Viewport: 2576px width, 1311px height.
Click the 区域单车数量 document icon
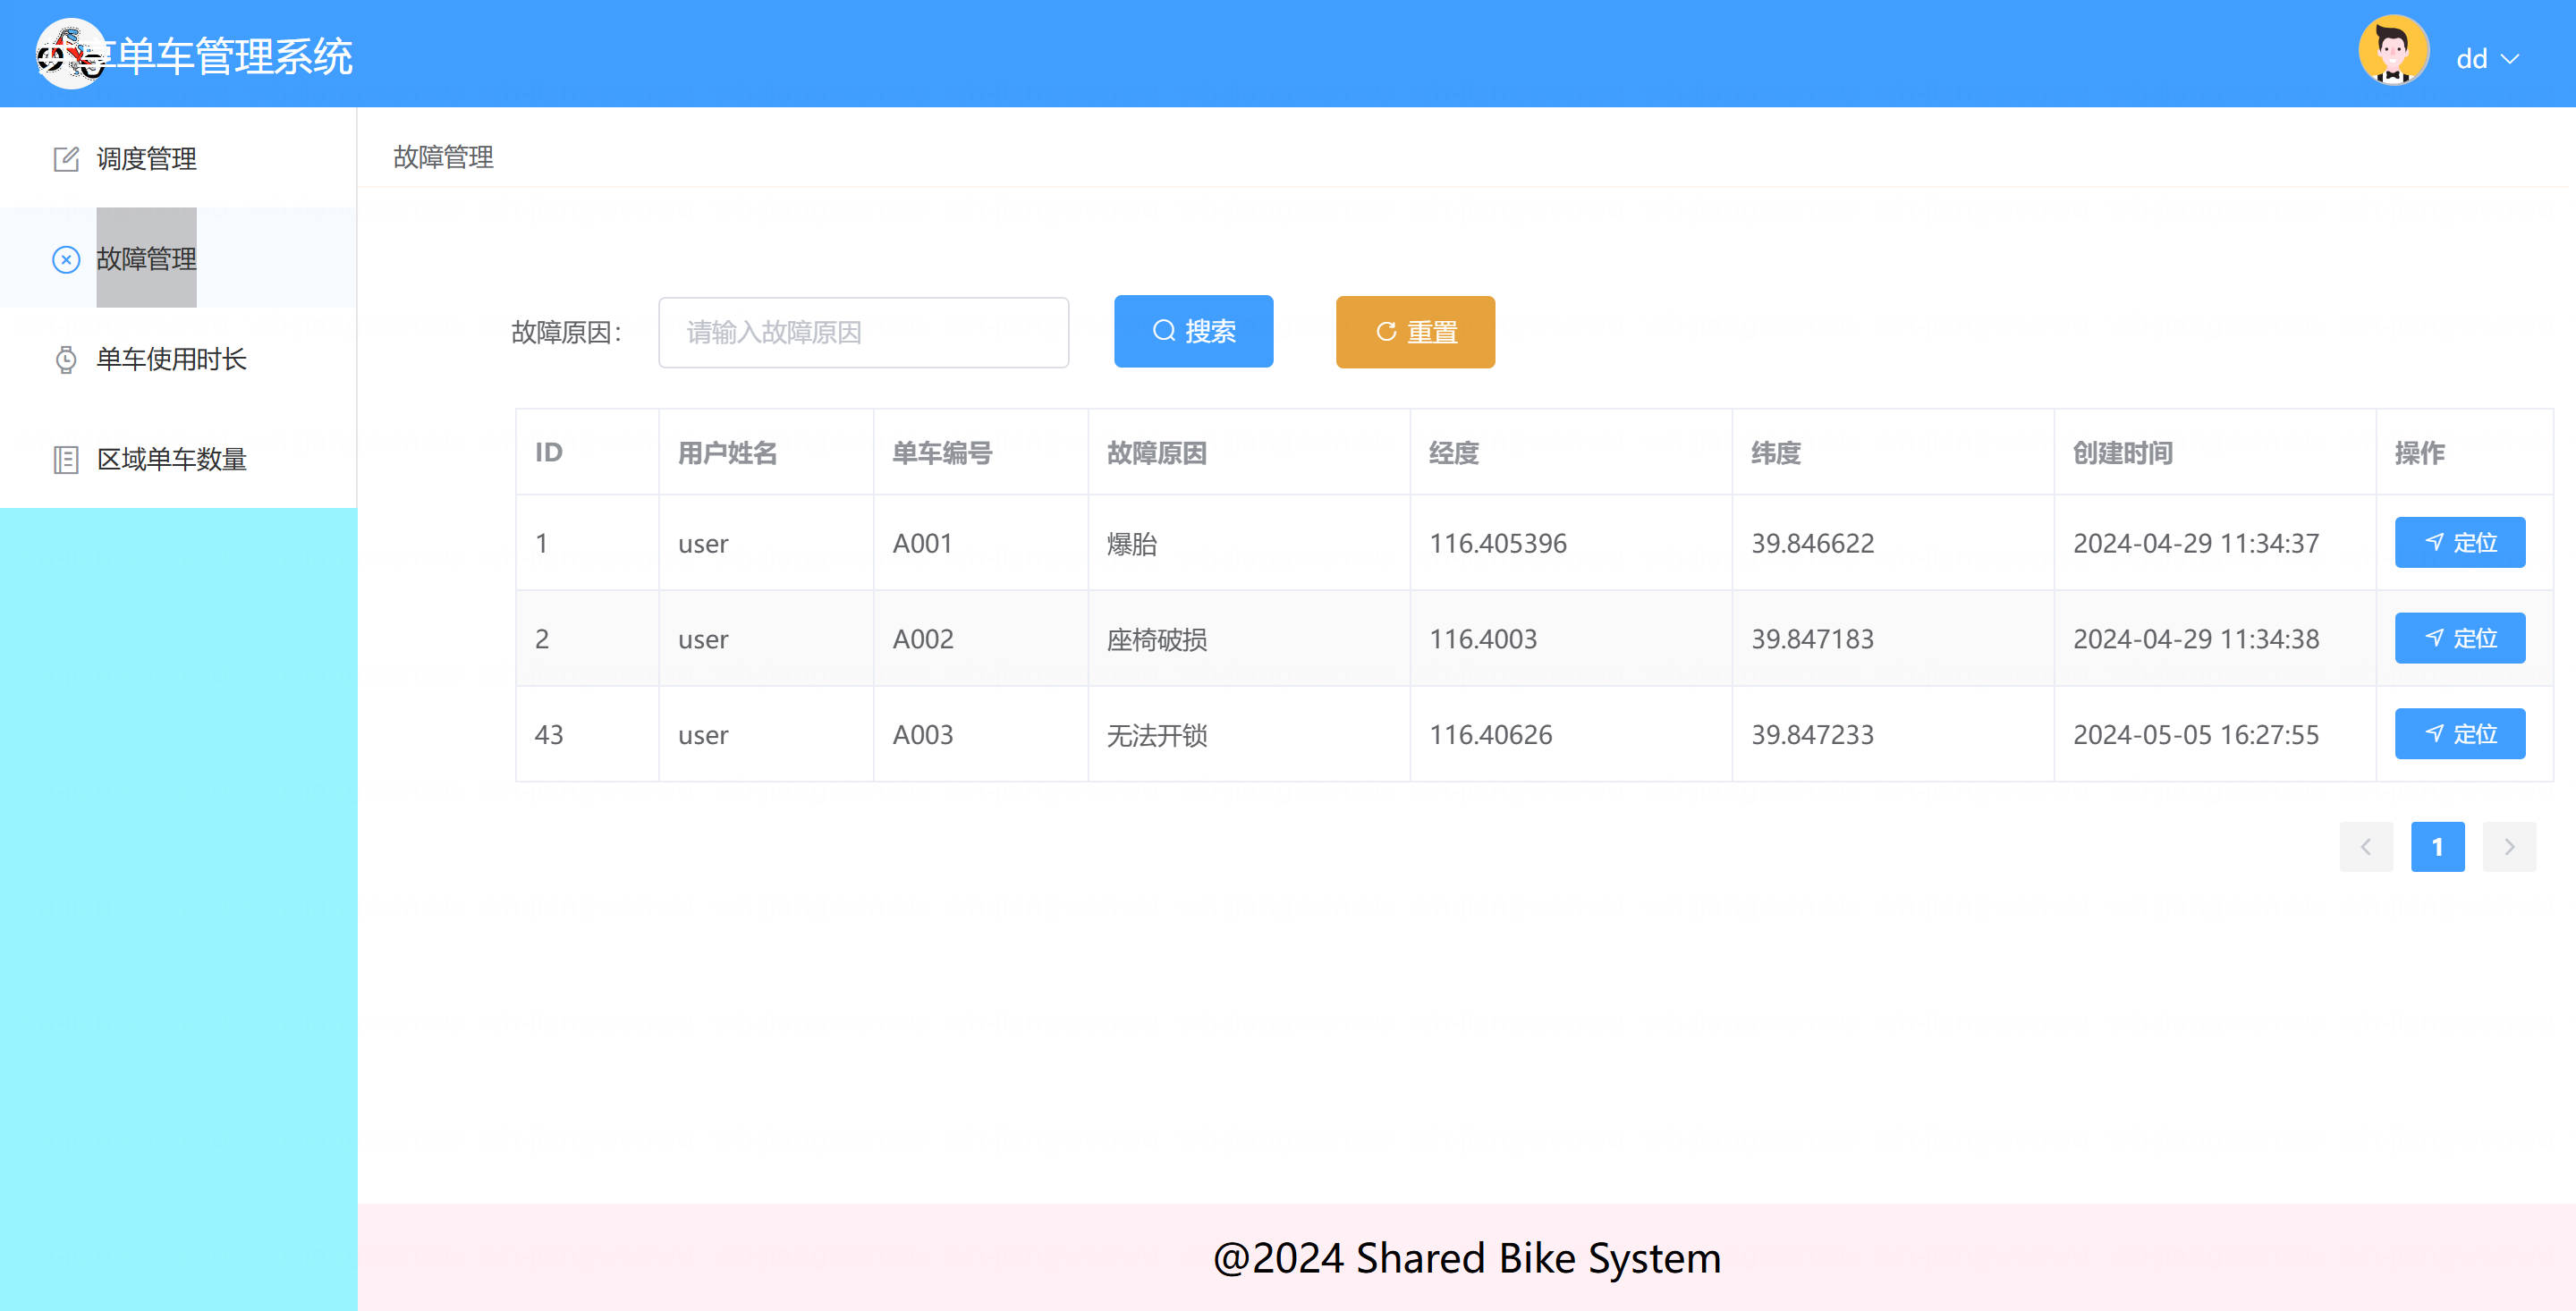click(x=66, y=460)
